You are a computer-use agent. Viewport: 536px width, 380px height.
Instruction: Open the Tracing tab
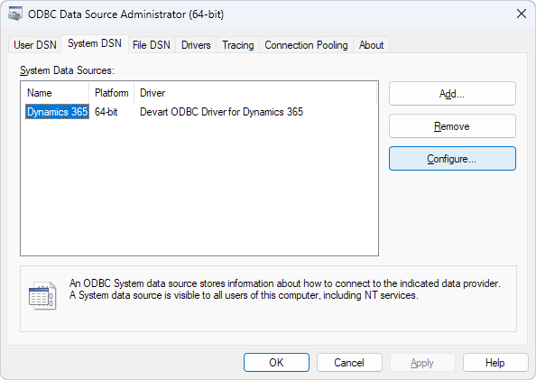coord(238,45)
